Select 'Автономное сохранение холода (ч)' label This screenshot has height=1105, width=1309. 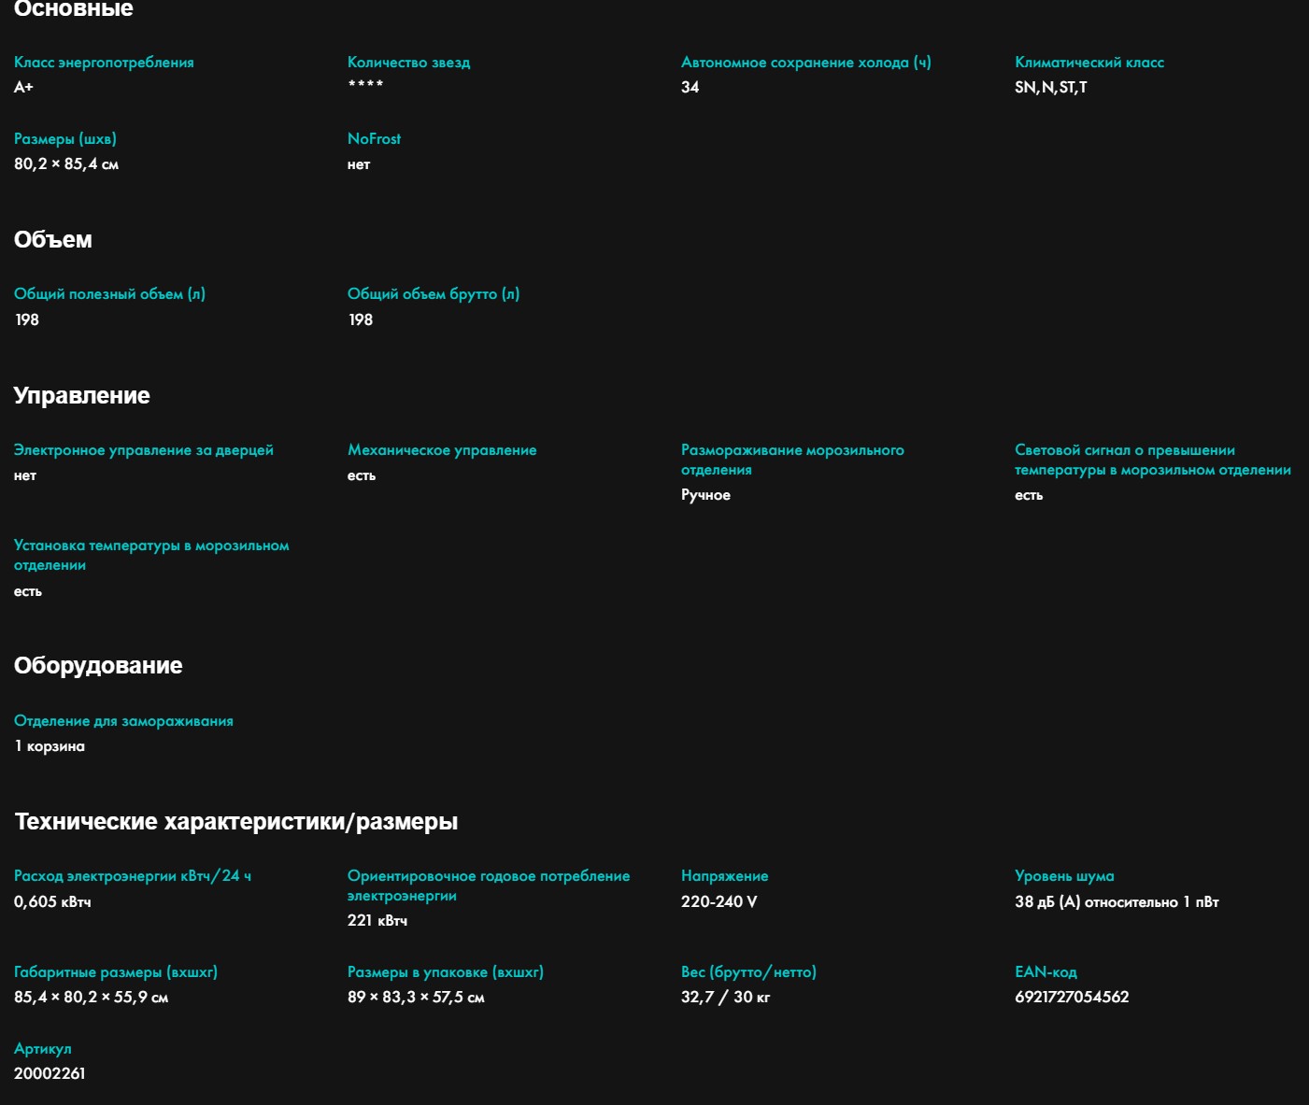(x=805, y=63)
